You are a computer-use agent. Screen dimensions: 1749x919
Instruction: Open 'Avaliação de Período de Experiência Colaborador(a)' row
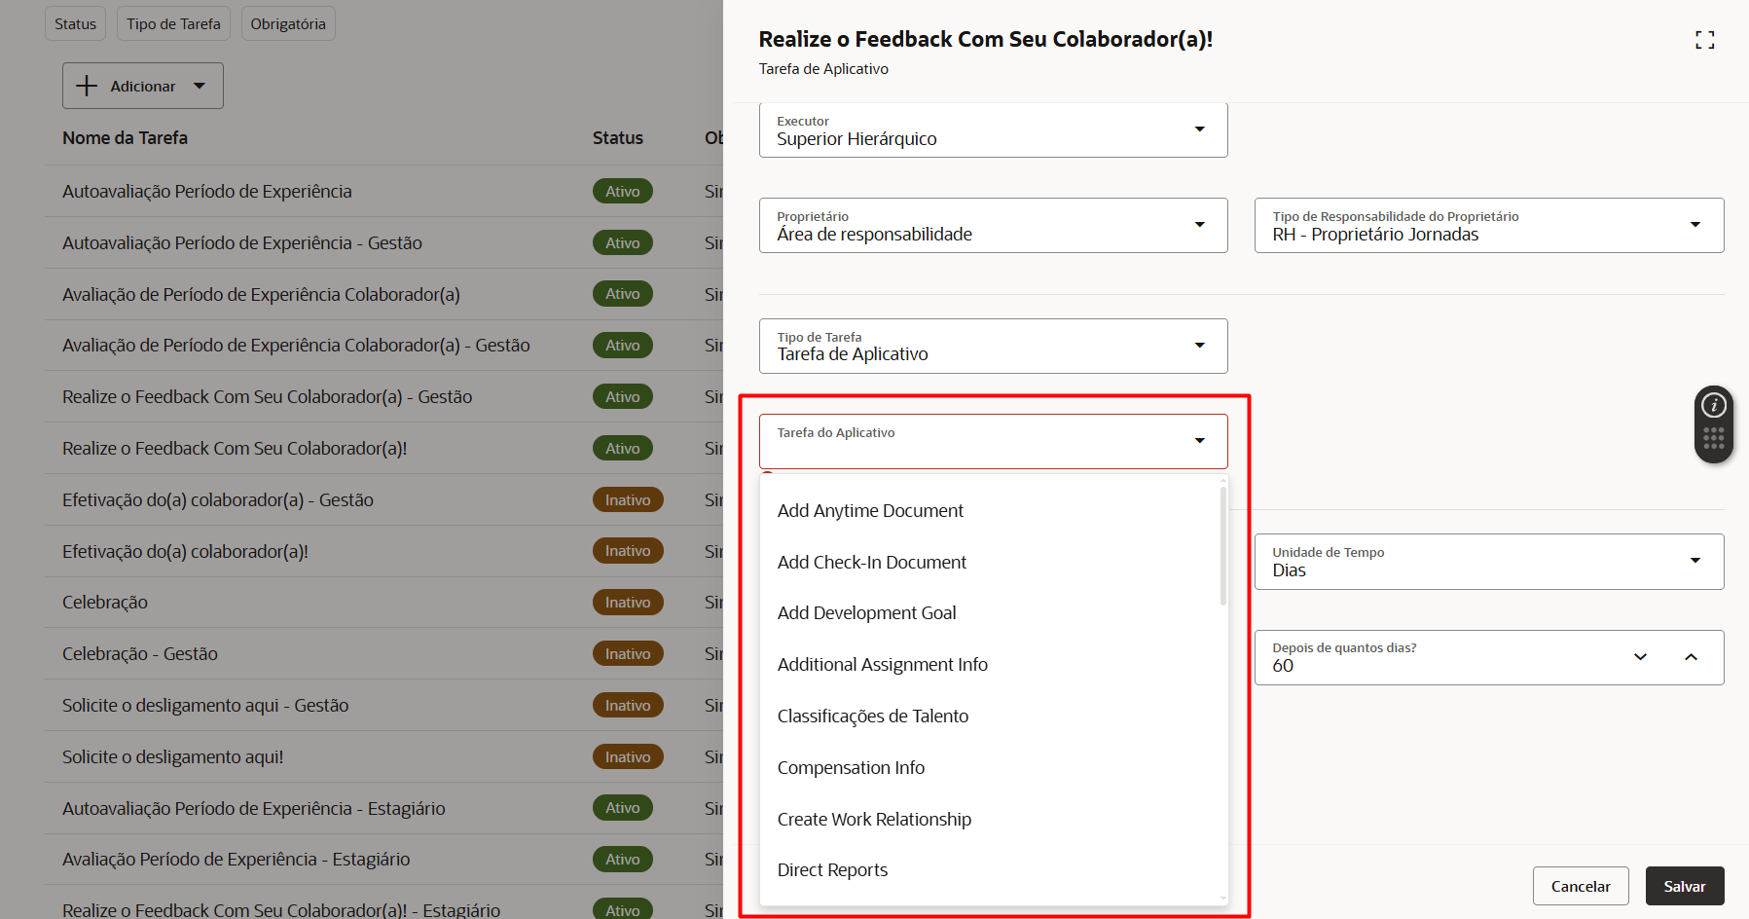(x=383, y=294)
